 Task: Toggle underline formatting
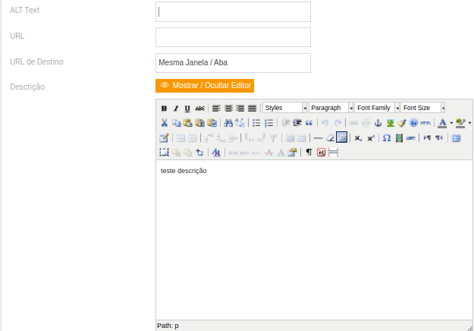coord(187,109)
